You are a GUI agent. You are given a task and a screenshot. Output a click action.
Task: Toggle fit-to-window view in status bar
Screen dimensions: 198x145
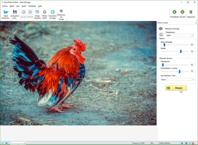click(x=7, y=143)
